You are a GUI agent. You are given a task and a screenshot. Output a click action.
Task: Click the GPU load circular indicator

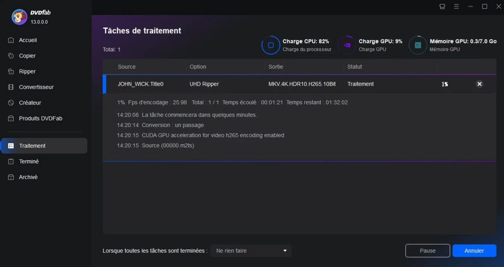347,45
